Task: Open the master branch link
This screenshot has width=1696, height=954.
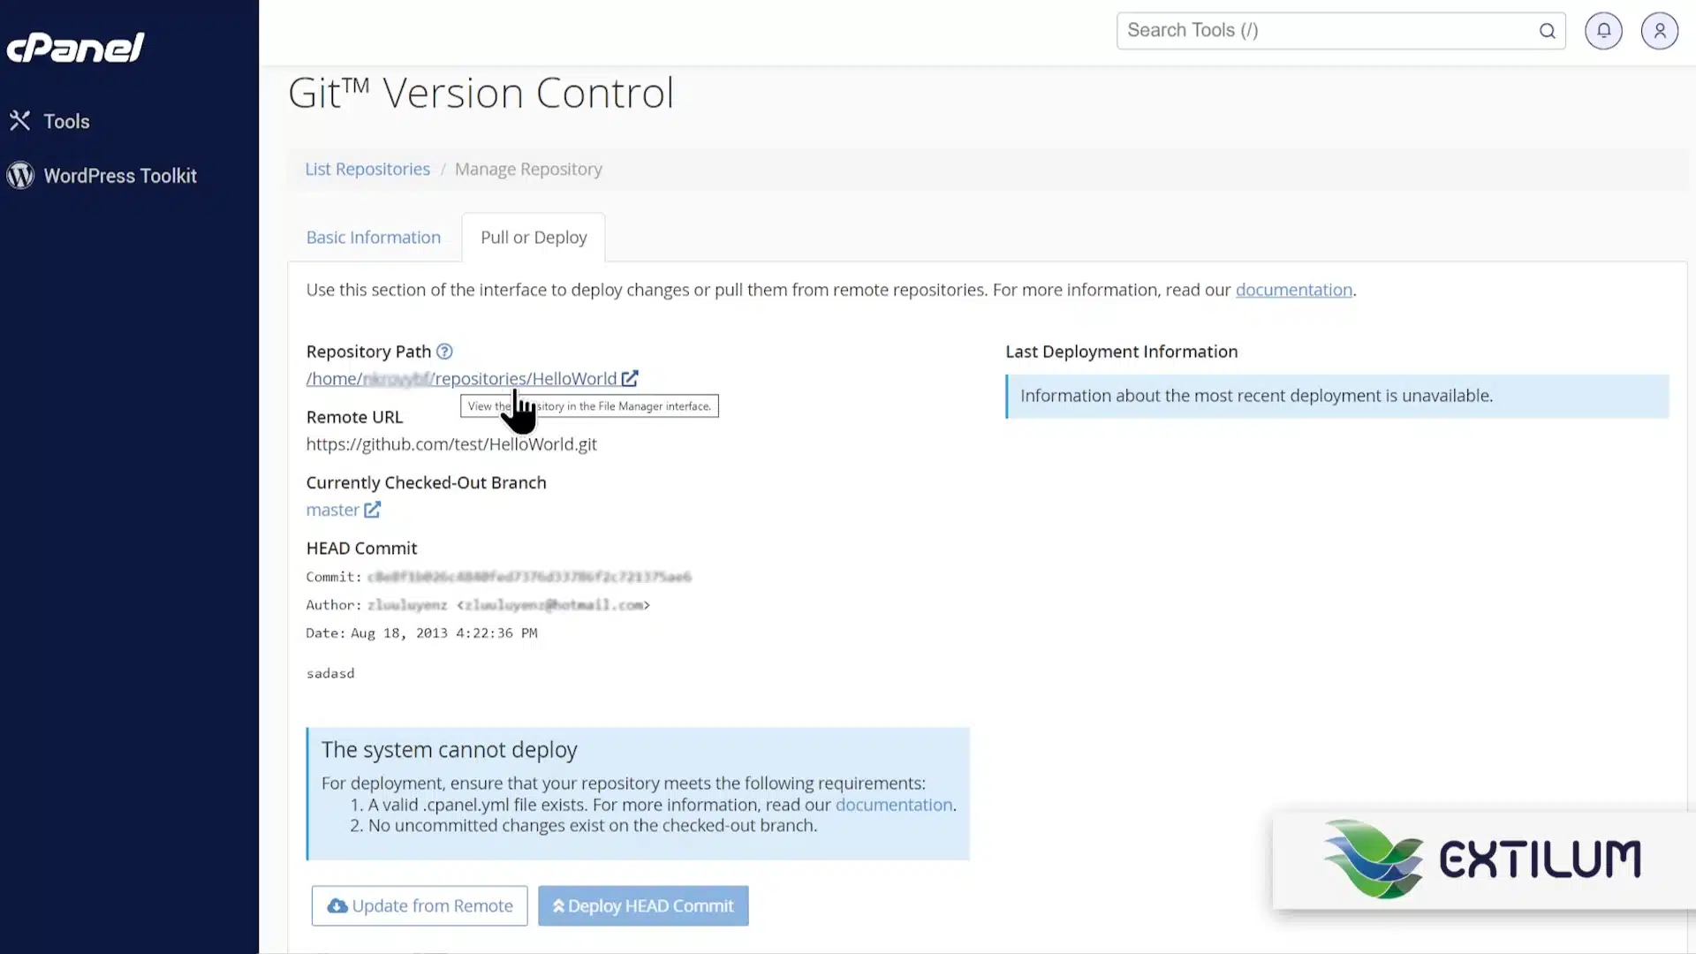Action: 332,510
